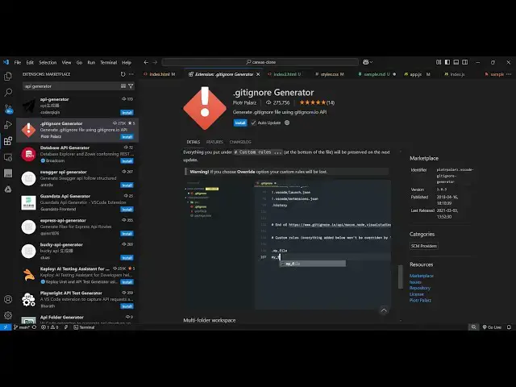Viewport: 516px width, 387px height.
Task: Open the Terminal menu
Action: pyautogui.click(x=108, y=62)
